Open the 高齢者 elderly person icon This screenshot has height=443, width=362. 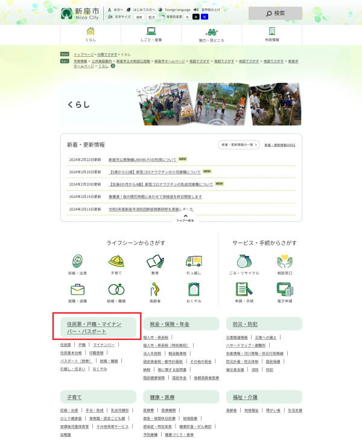click(x=154, y=289)
